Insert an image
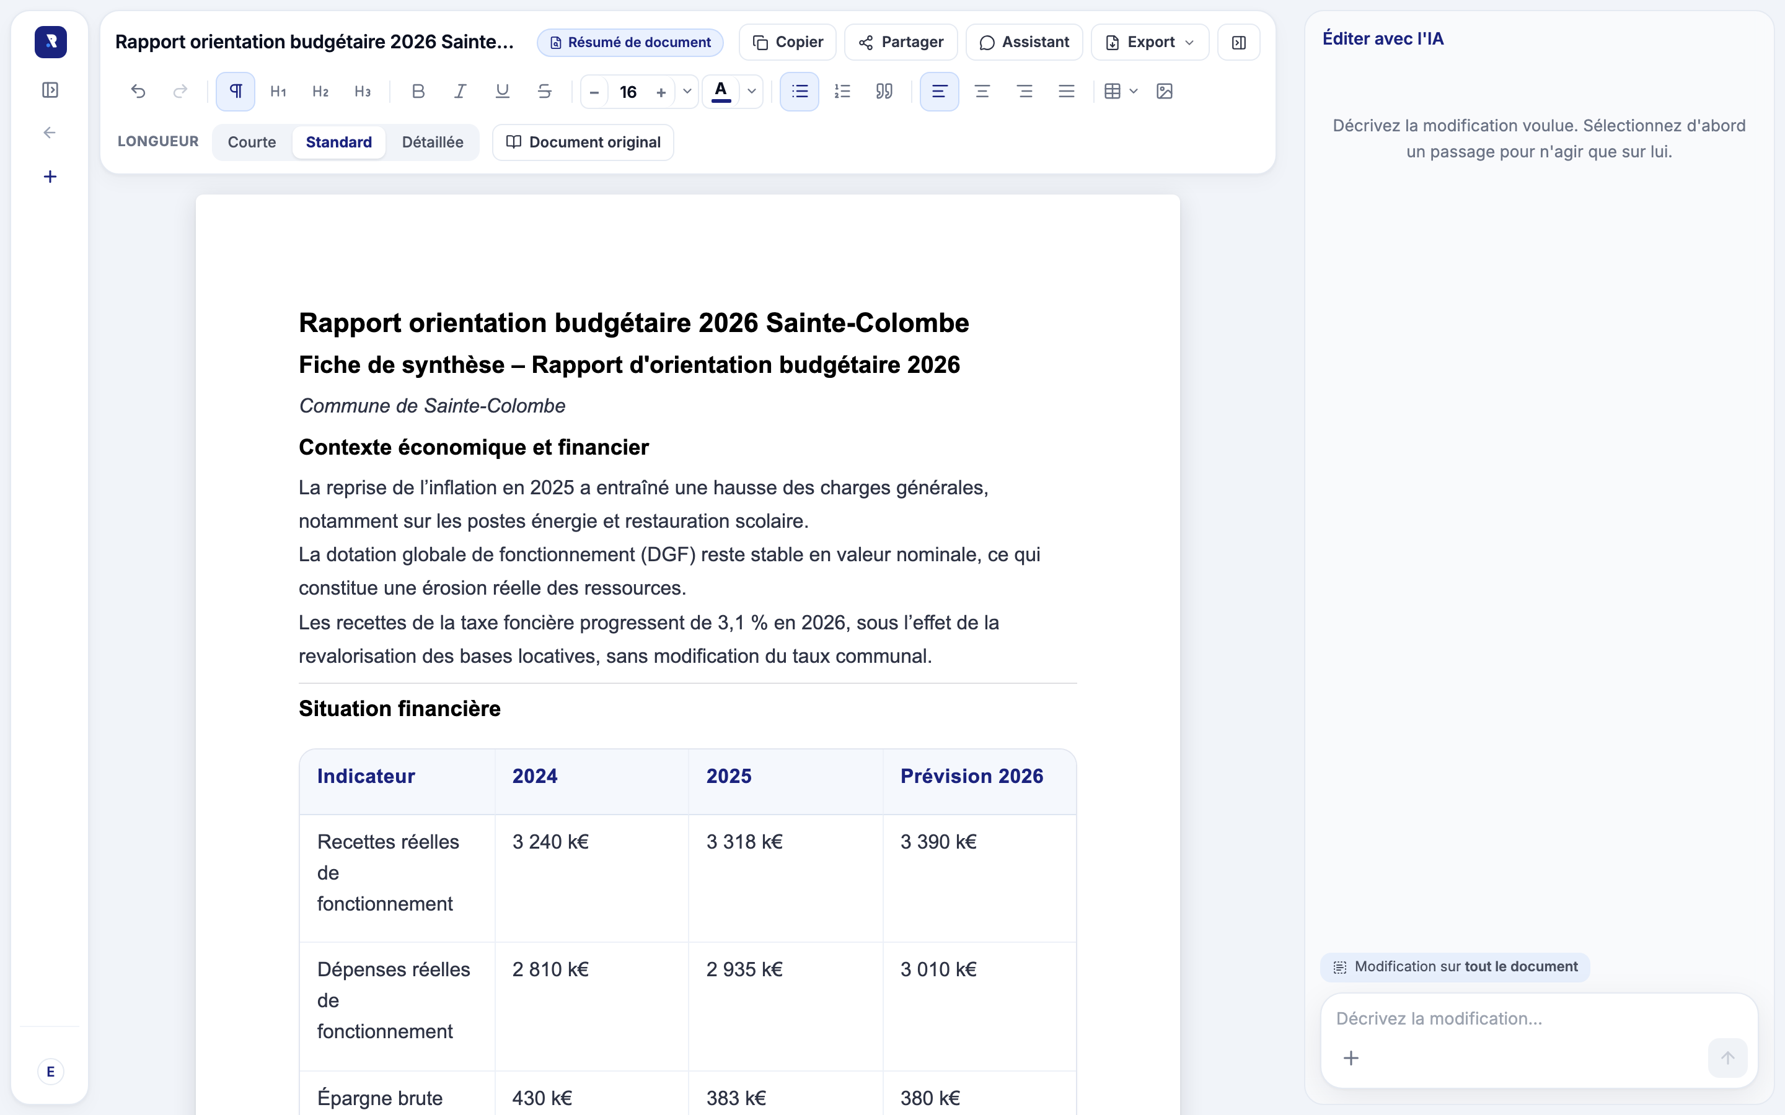The width and height of the screenshot is (1785, 1115). click(x=1165, y=92)
